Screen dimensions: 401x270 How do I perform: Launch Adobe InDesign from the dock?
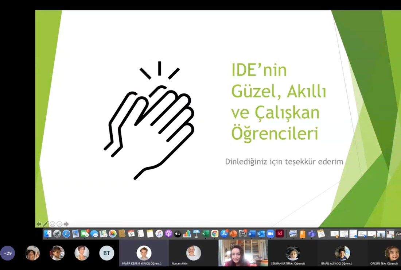(280, 234)
